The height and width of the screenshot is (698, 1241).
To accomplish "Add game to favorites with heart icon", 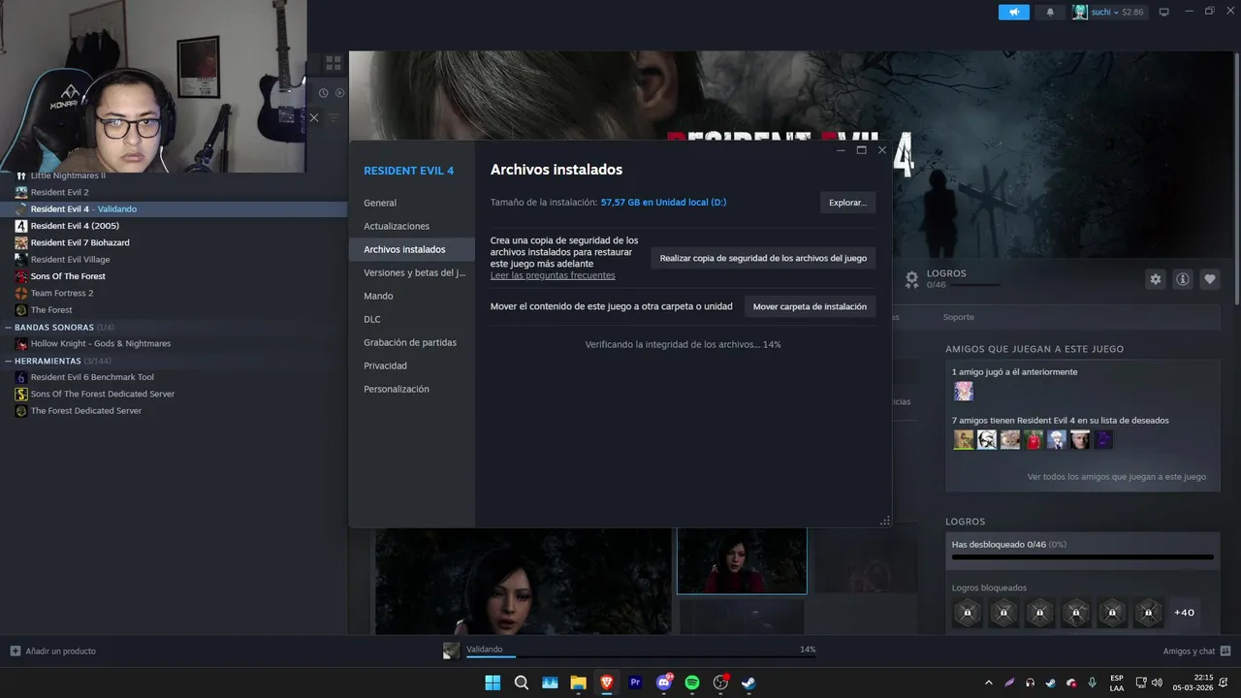I will [1210, 279].
